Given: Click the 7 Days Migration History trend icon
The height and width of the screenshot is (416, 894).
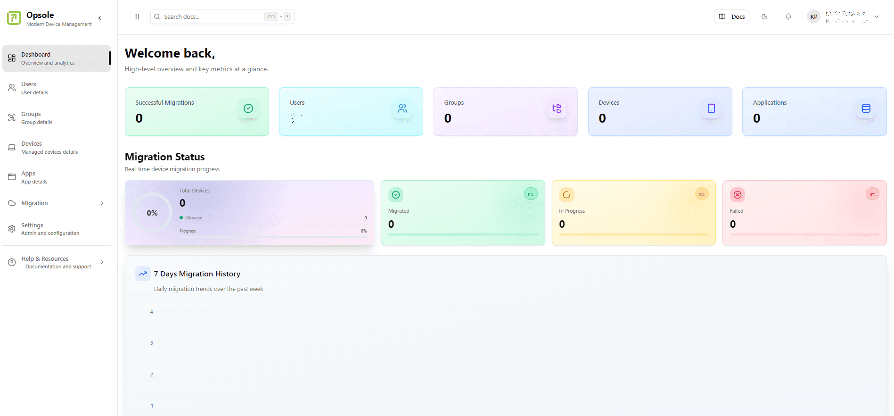Looking at the screenshot, I should click(x=143, y=274).
